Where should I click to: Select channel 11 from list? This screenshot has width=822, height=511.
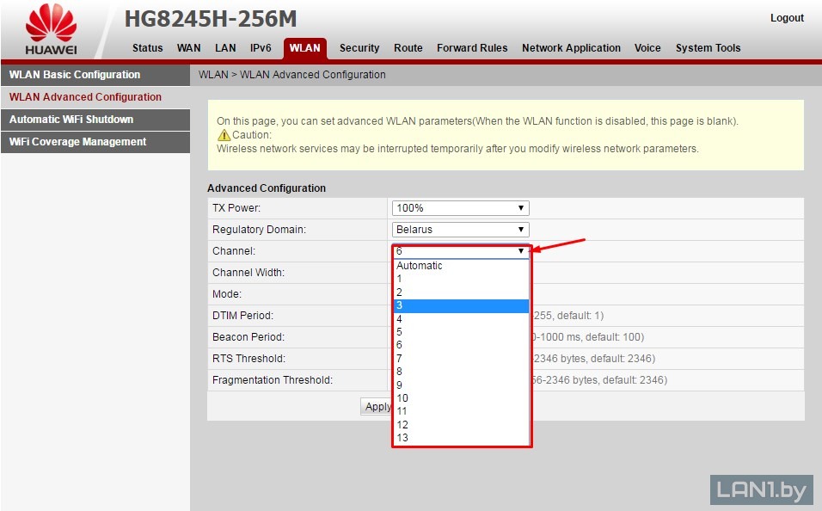[x=462, y=411]
